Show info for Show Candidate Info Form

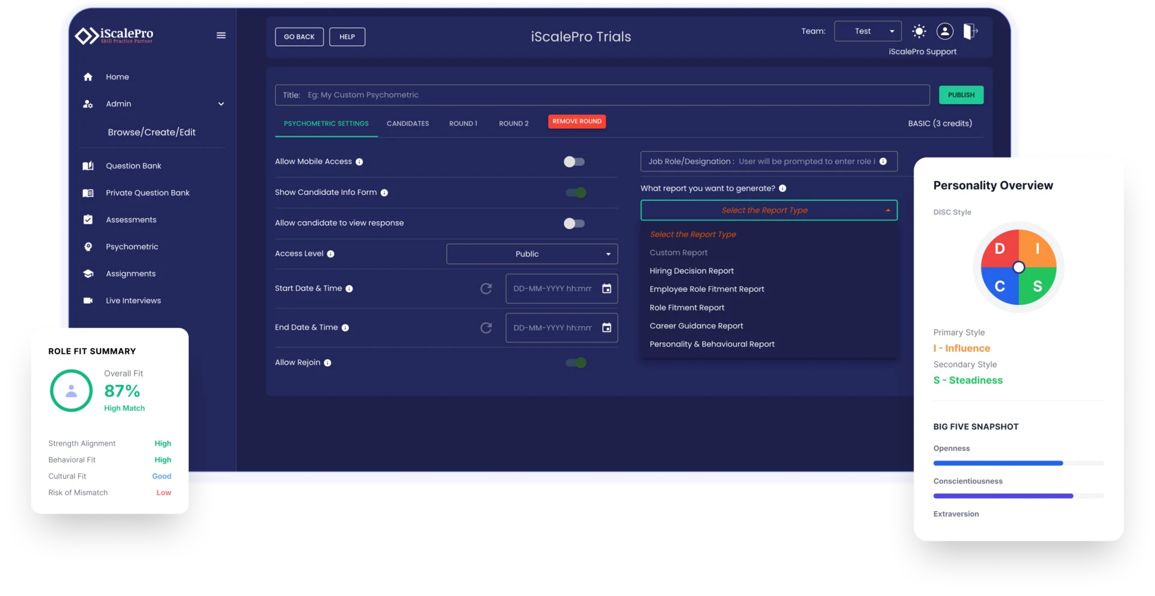(x=384, y=193)
